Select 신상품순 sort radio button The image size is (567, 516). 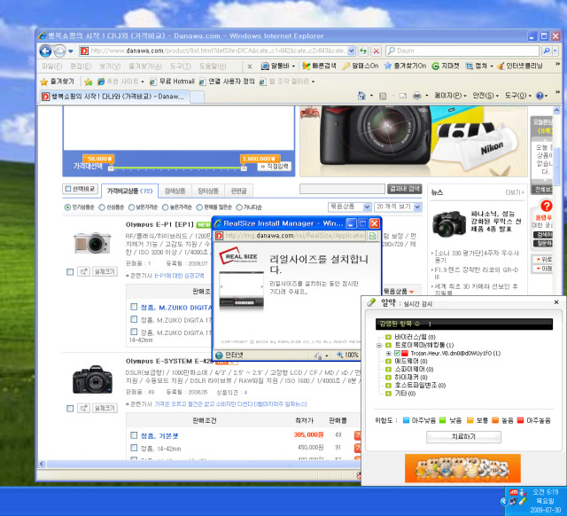click(102, 207)
